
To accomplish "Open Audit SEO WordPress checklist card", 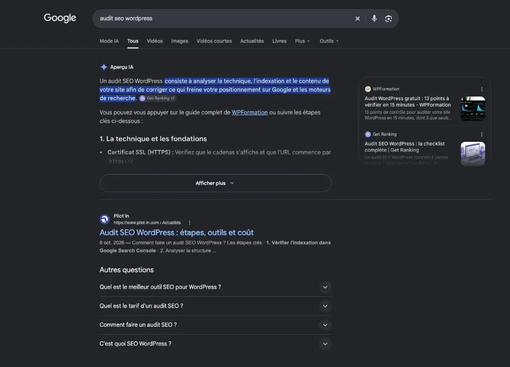I will [405, 147].
